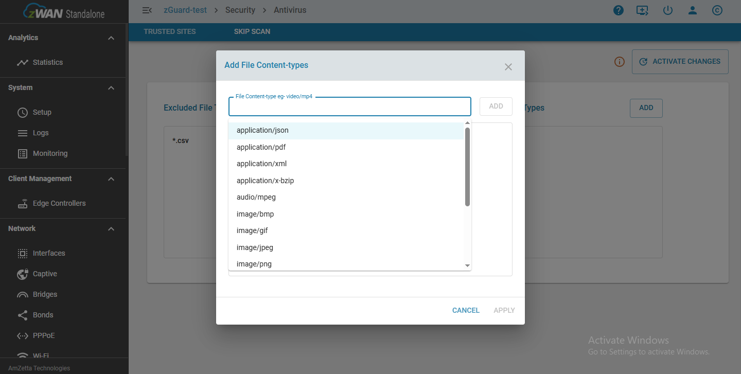Open the Interfaces page
Image resolution: width=741 pixels, height=374 pixels.
point(49,253)
